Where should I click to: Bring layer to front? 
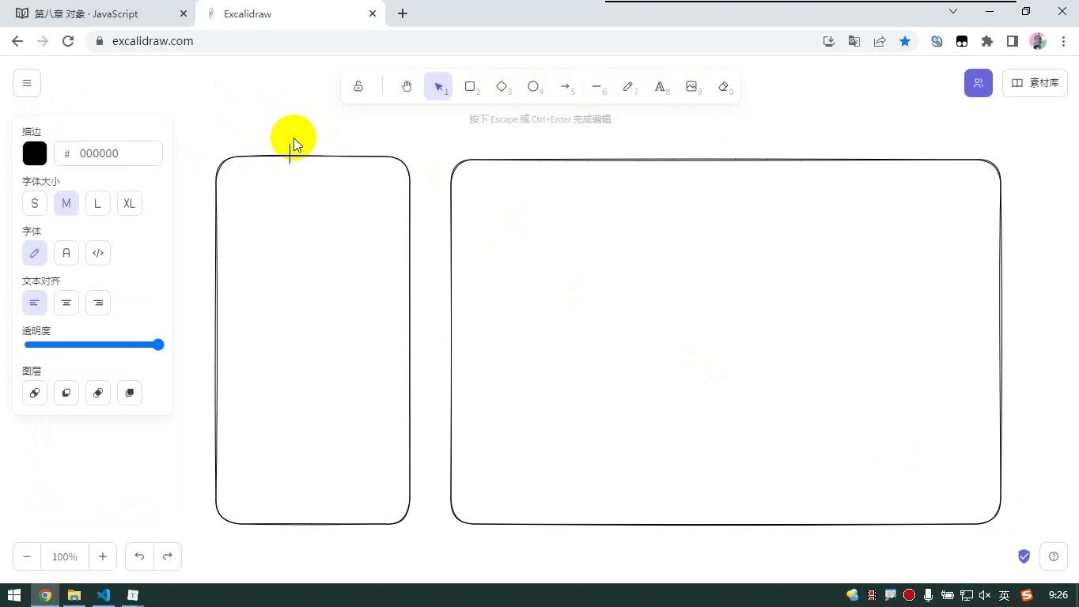coord(130,393)
